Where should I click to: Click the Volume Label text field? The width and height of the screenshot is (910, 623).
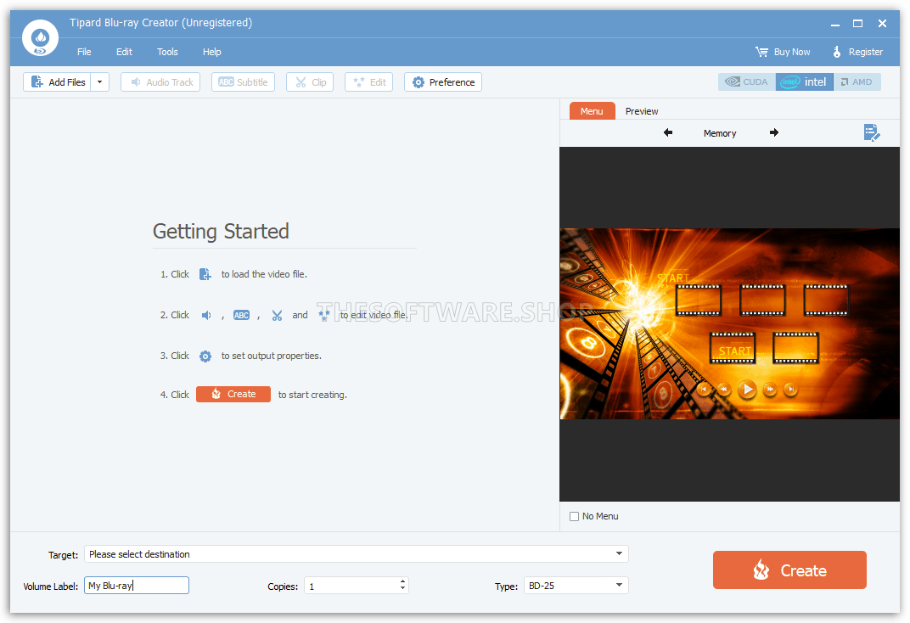click(137, 586)
